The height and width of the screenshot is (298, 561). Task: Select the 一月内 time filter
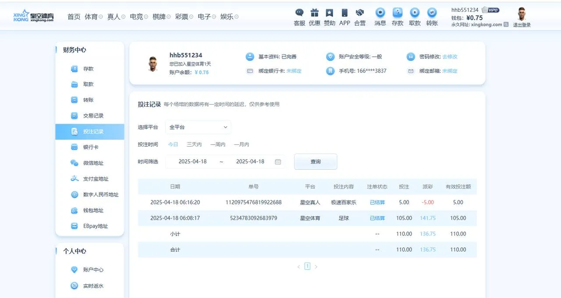241,144
